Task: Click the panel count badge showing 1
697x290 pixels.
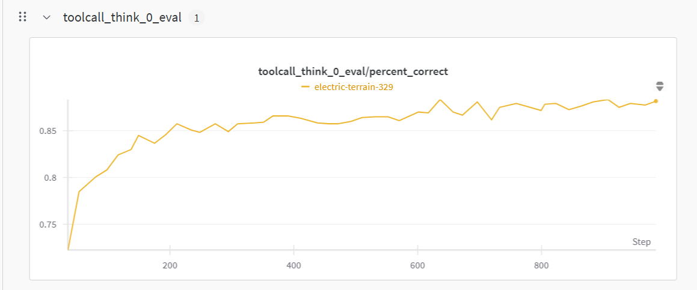Action: point(197,18)
